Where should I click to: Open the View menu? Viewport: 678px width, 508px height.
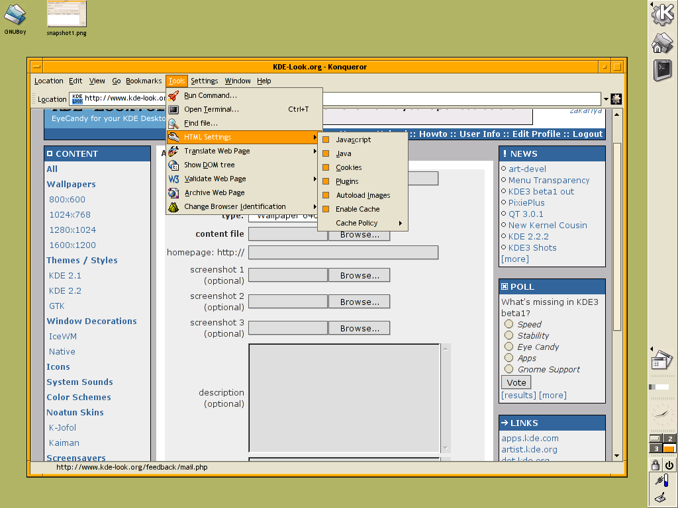click(x=97, y=81)
